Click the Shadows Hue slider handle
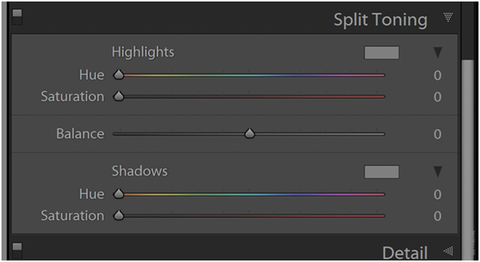The image size is (480, 262). (119, 194)
